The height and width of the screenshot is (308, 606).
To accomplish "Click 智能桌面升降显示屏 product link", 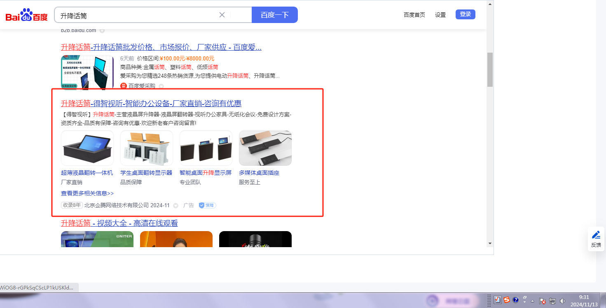I will coord(206,173).
